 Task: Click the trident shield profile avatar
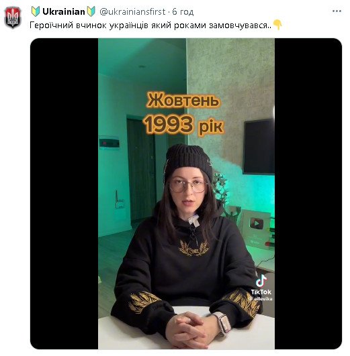13,17
